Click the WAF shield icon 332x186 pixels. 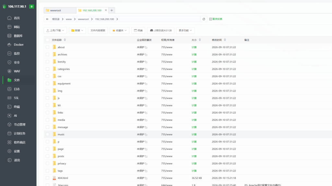(x=9, y=71)
